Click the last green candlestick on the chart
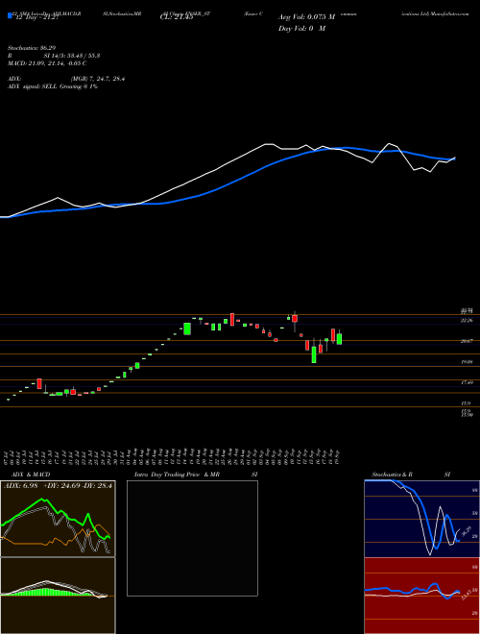 [x=340, y=338]
